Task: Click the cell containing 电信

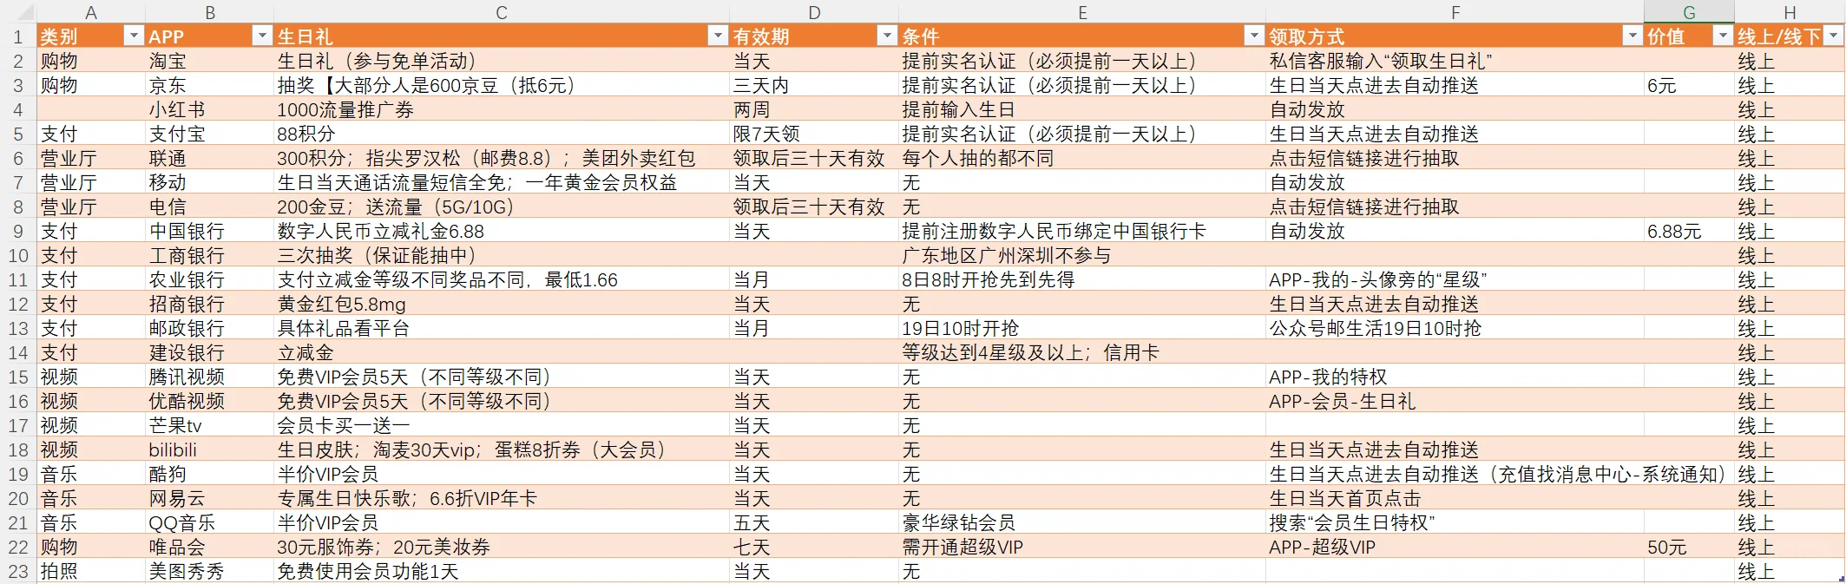Action: pyautogui.click(x=209, y=207)
